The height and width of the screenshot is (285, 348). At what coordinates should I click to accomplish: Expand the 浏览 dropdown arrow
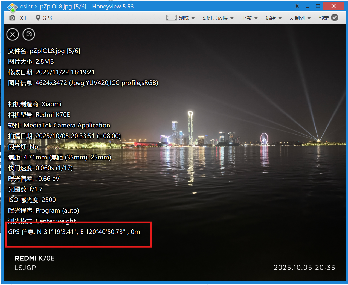point(193,18)
